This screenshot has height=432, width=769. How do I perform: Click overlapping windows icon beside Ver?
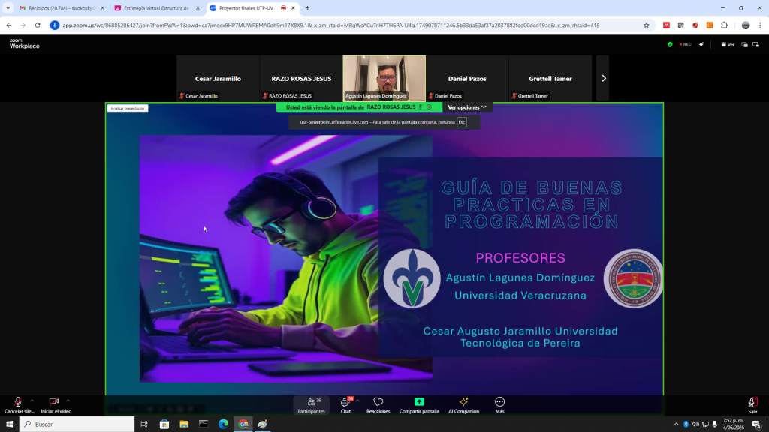click(x=744, y=44)
